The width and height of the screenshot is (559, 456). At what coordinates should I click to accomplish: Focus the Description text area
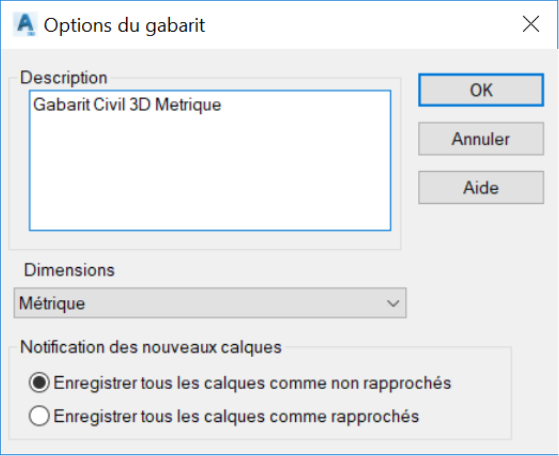coord(210,160)
